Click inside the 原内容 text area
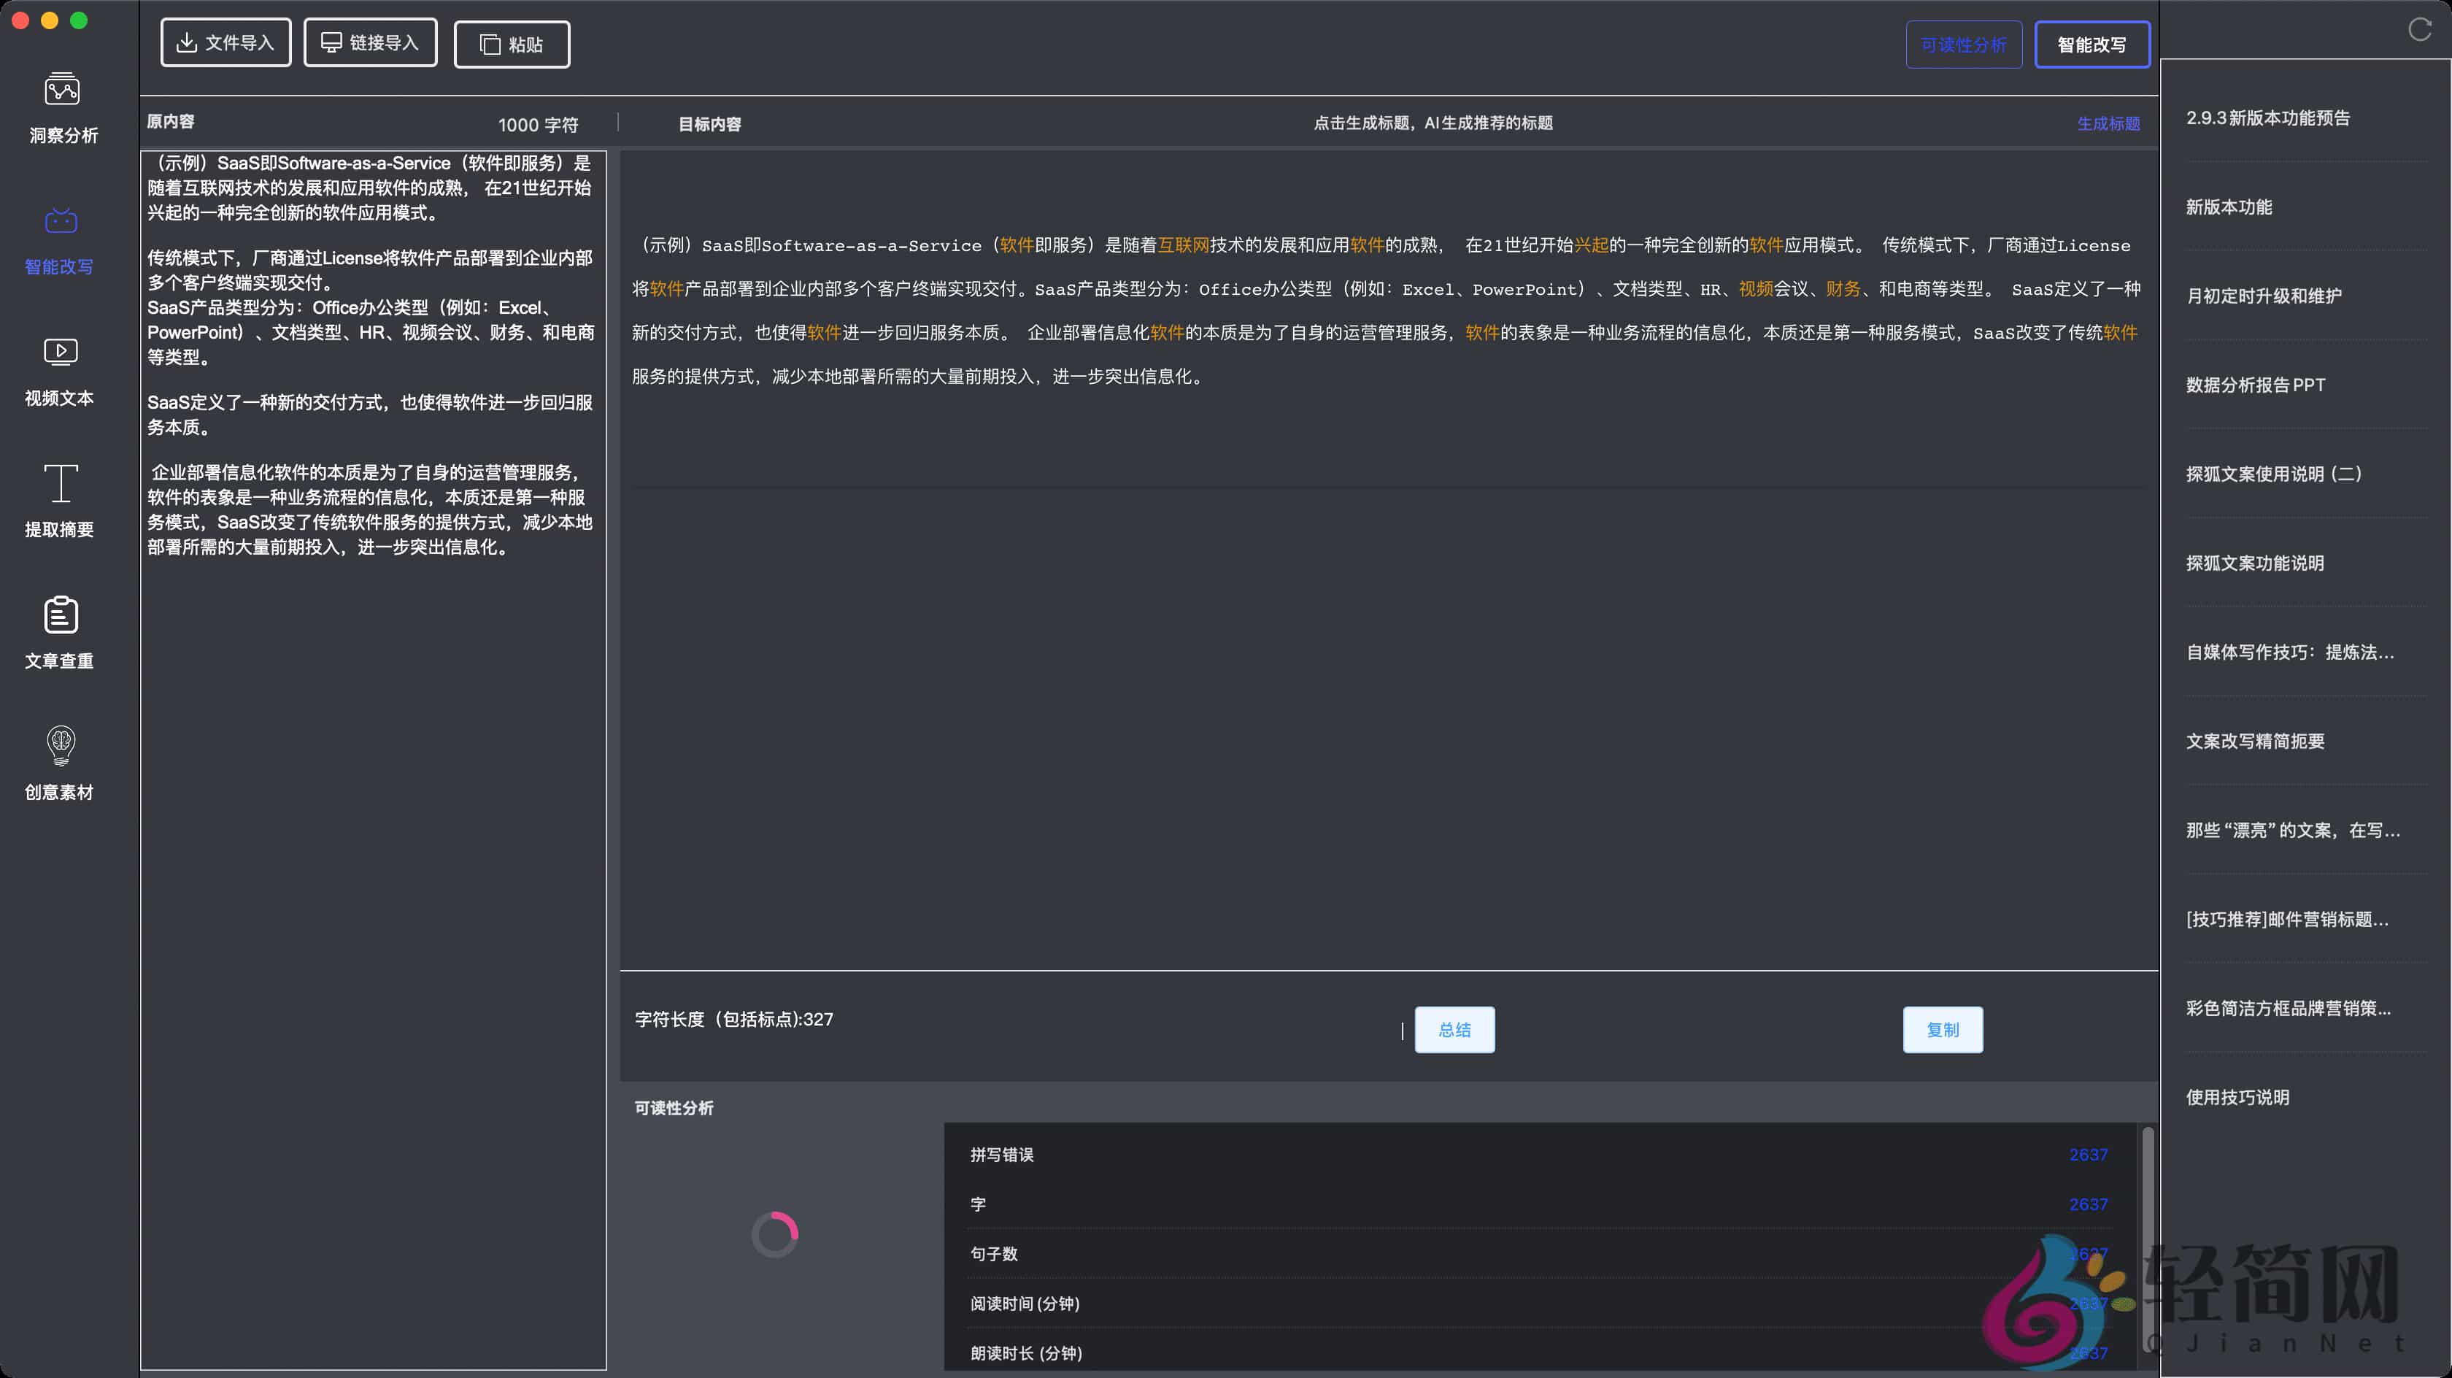The height and width of the screenshot is (1378, 2452). pyautogui.click(x=371, y=762)
